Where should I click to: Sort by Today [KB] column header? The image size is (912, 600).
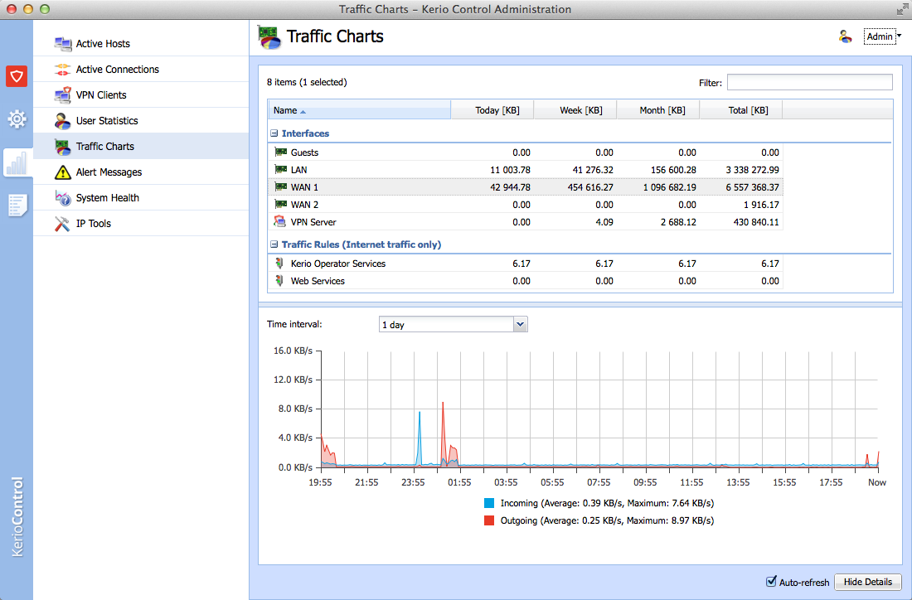tap(492, 110)
